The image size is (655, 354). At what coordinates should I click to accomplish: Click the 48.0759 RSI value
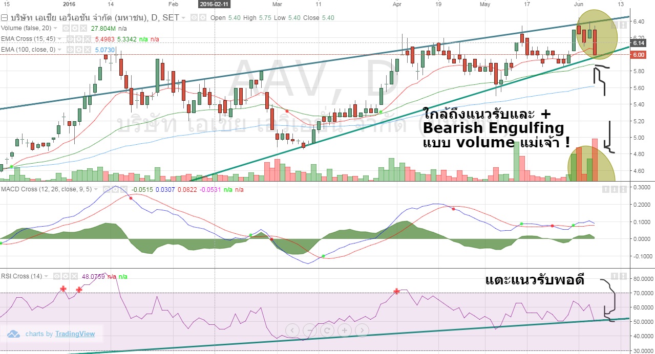[93, 276]
